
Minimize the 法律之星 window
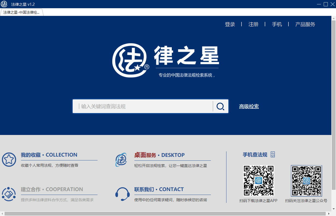319,4
